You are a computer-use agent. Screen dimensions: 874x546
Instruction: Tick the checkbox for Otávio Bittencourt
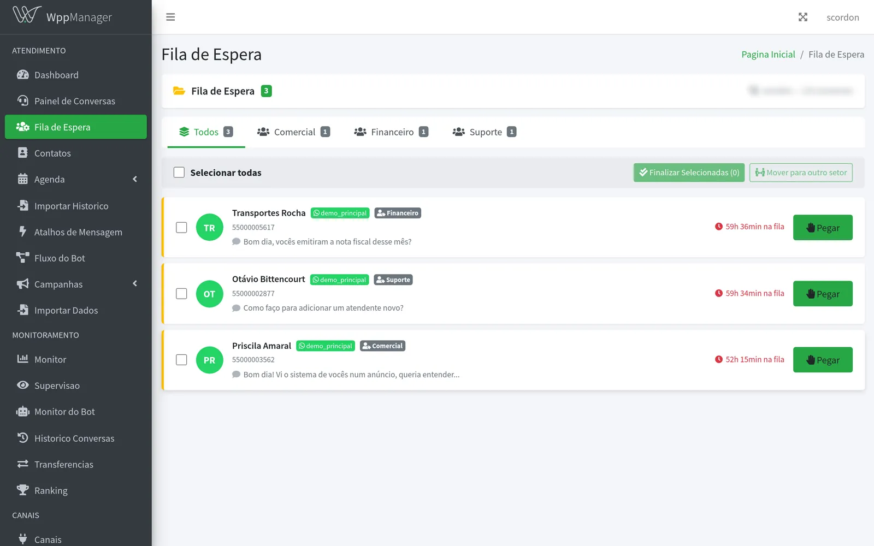coord(181,294)
